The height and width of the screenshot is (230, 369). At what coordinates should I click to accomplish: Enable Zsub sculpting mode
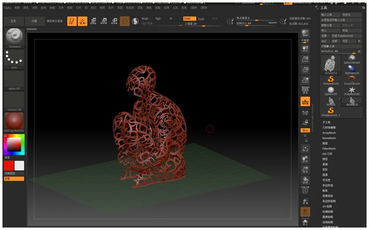[x=201, y=19]
